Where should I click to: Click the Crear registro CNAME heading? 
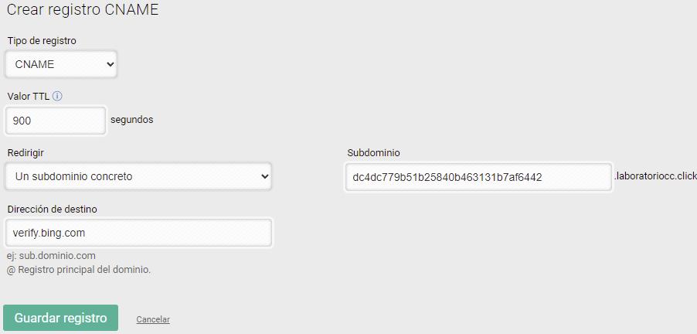tap(83, 9)
